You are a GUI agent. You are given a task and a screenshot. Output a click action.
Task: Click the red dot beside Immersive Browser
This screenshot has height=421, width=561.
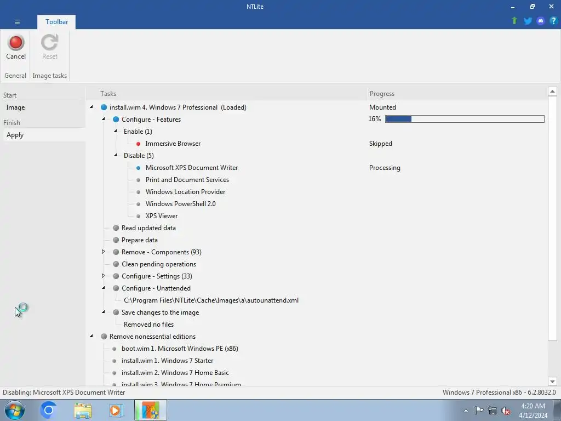(139, 144)
